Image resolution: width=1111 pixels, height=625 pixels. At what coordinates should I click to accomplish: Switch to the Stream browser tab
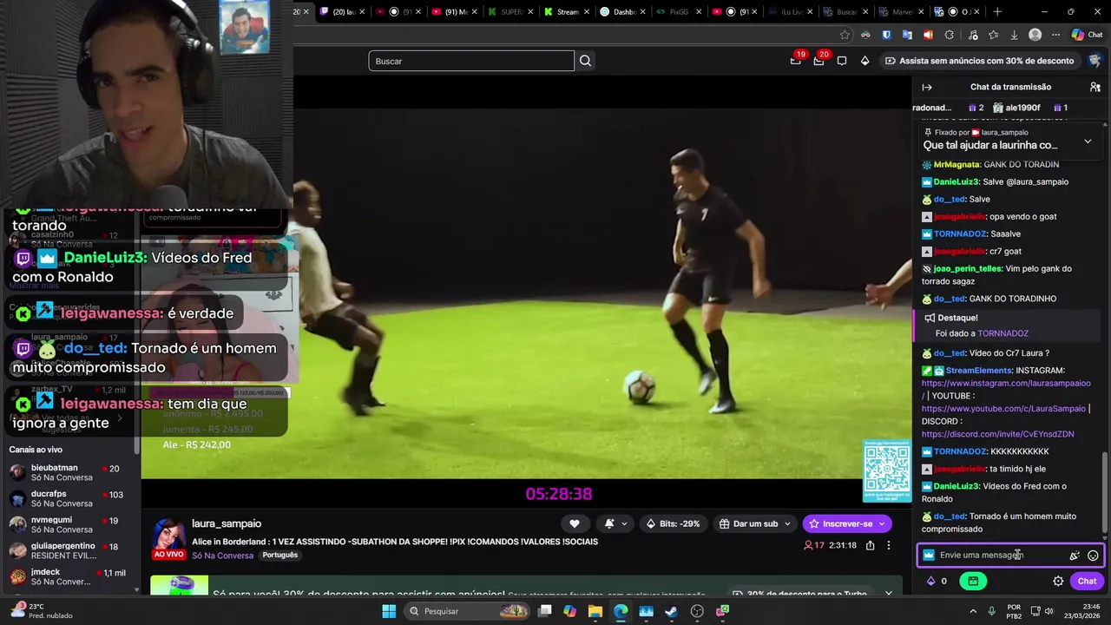[567, 11]
